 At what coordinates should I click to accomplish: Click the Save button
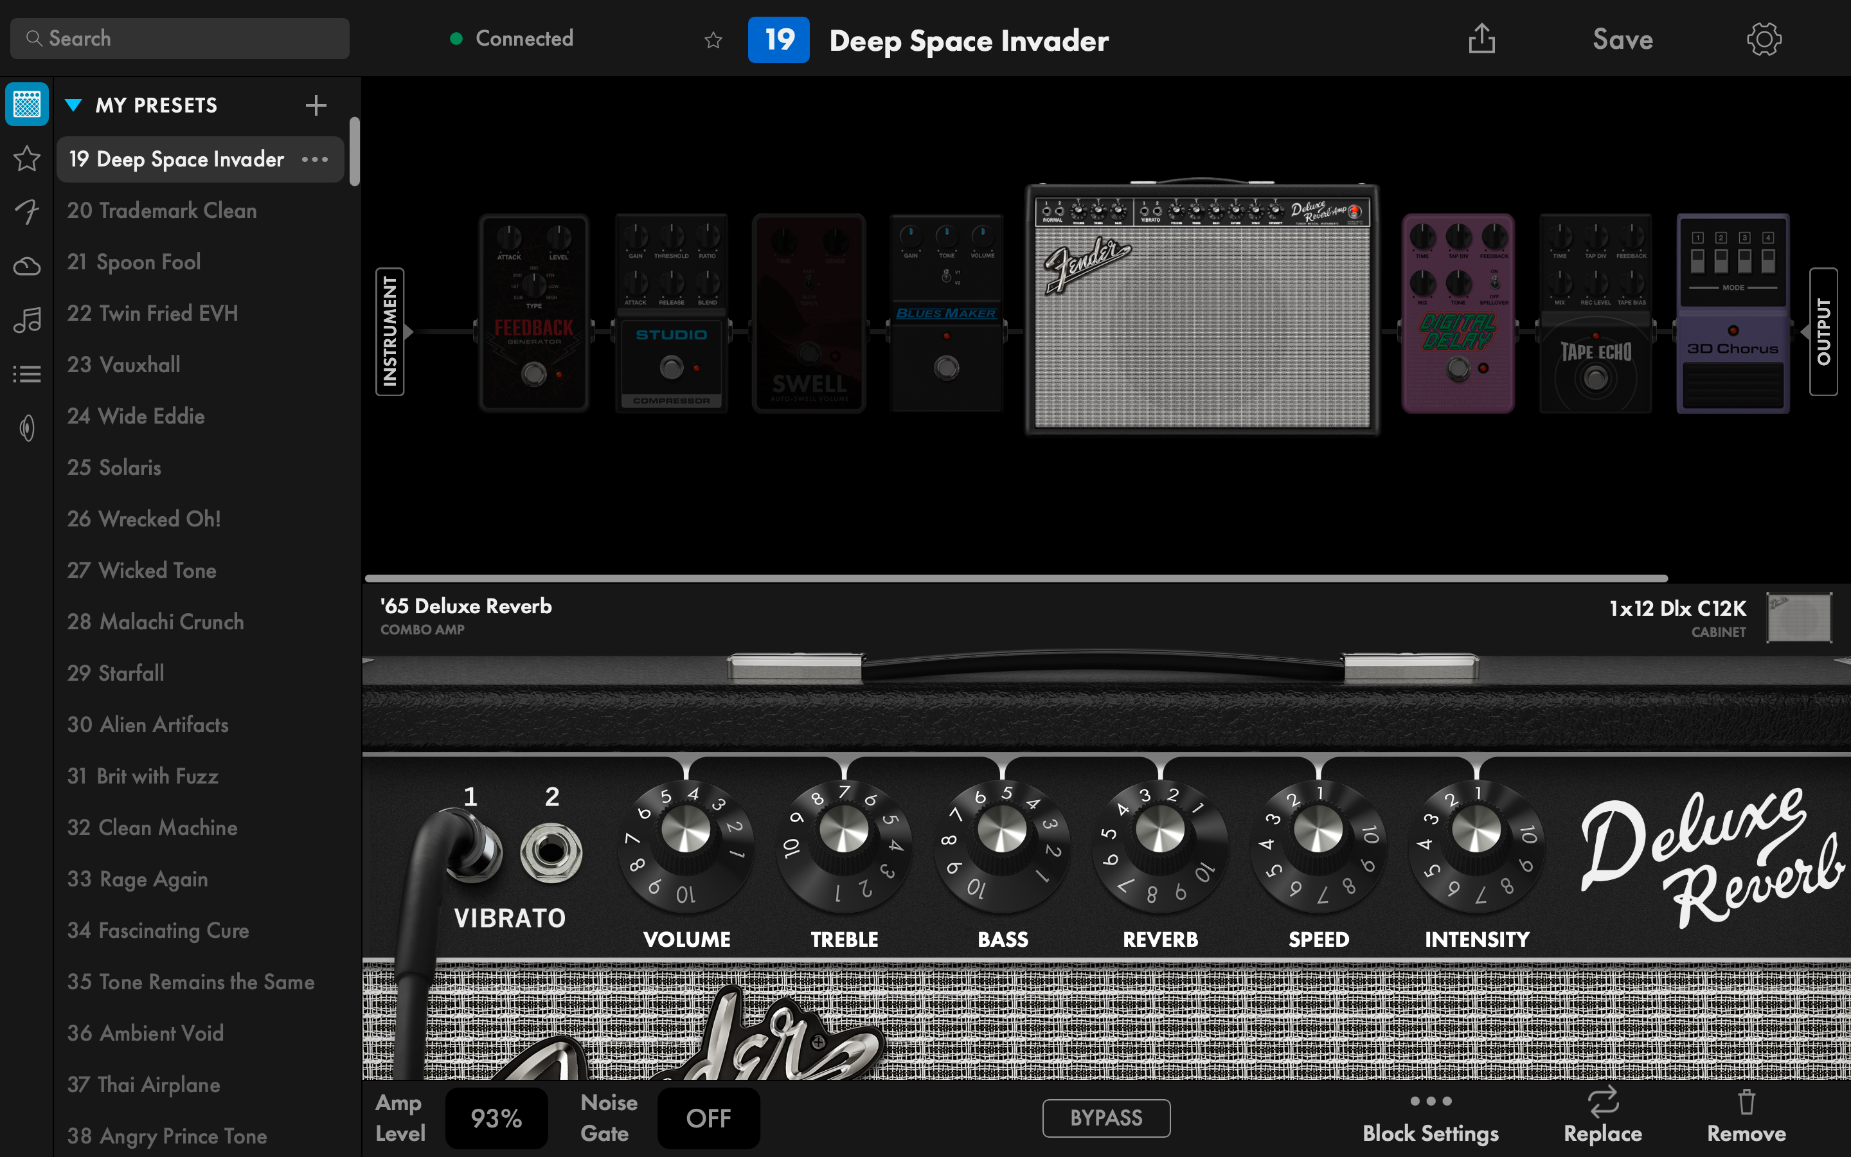1622,39
